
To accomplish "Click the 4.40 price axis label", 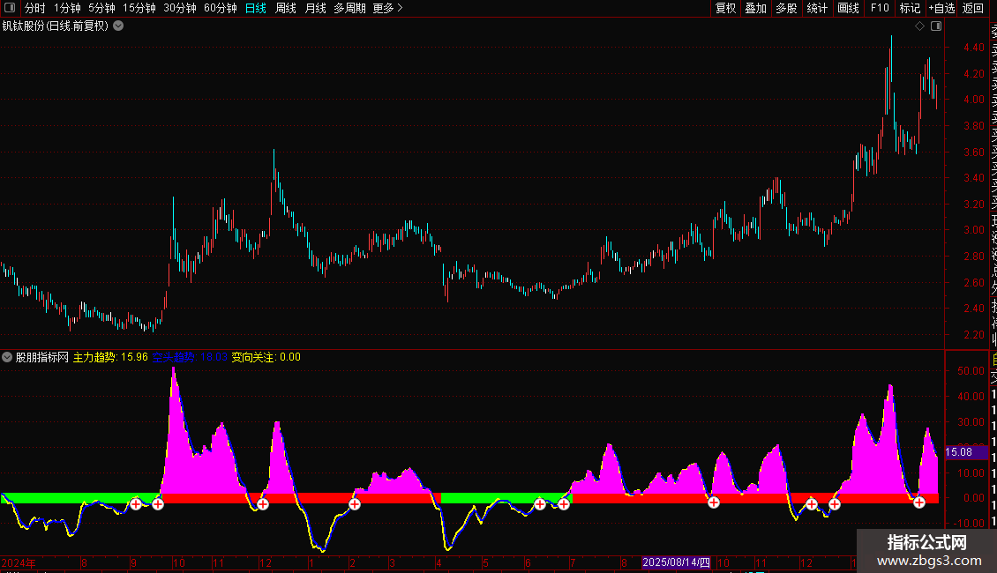I will (973, 48).
